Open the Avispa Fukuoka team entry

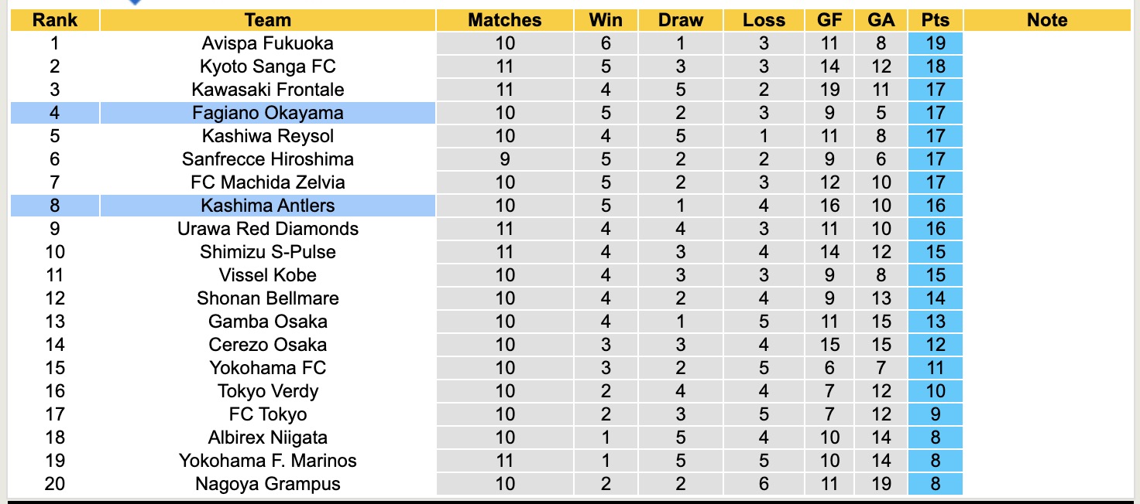(267, 43)
